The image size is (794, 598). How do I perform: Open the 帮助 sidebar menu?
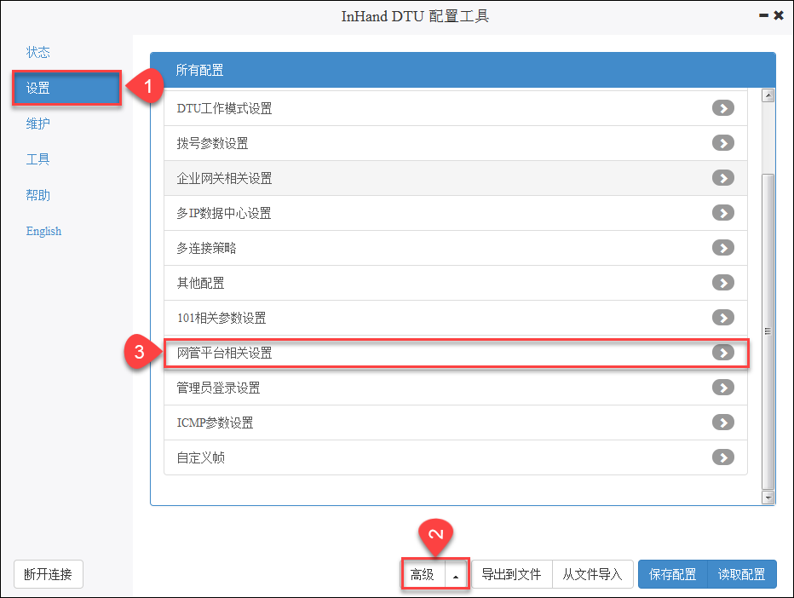click(38, 195)
